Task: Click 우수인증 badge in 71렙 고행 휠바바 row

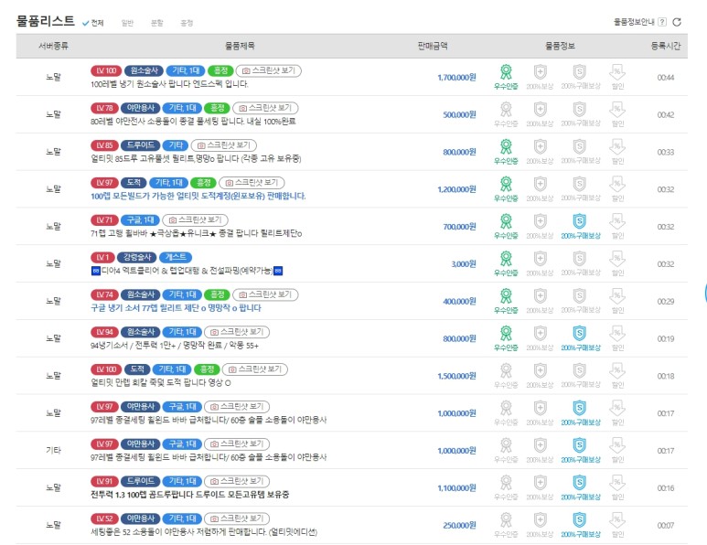Action: [x=506, y=221]
